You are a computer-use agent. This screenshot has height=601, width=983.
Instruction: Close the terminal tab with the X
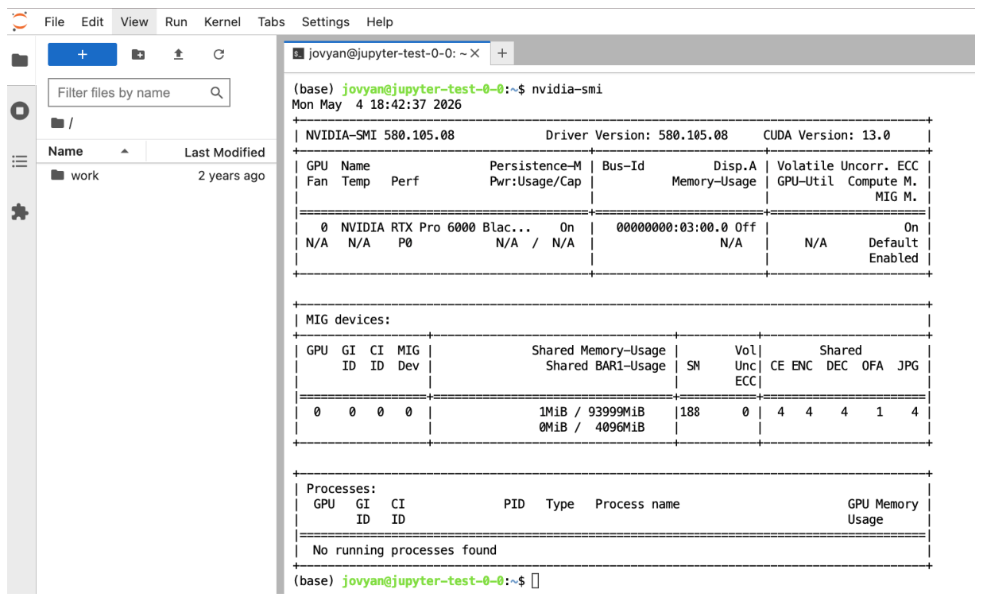[475, 53]
